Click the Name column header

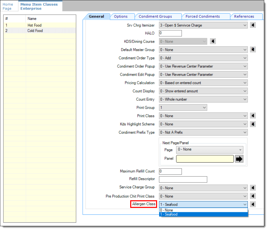click(51, 19)
